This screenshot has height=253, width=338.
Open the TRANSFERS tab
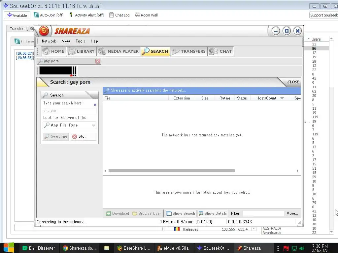[x=188, y=51]
